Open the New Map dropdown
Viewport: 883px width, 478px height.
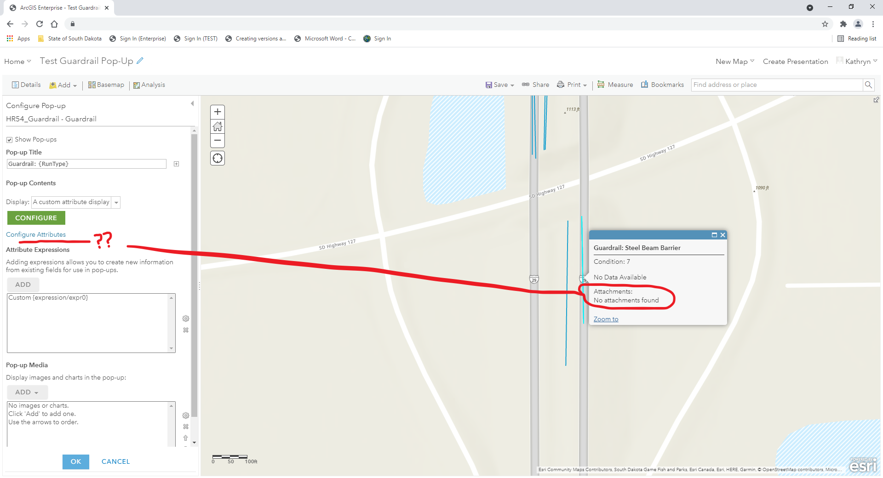735,62
